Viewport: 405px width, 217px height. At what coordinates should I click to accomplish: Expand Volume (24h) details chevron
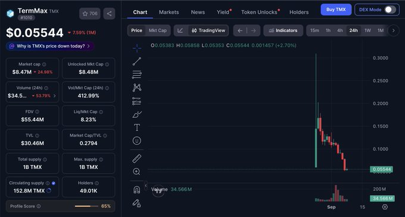click(x=55, y=96)
